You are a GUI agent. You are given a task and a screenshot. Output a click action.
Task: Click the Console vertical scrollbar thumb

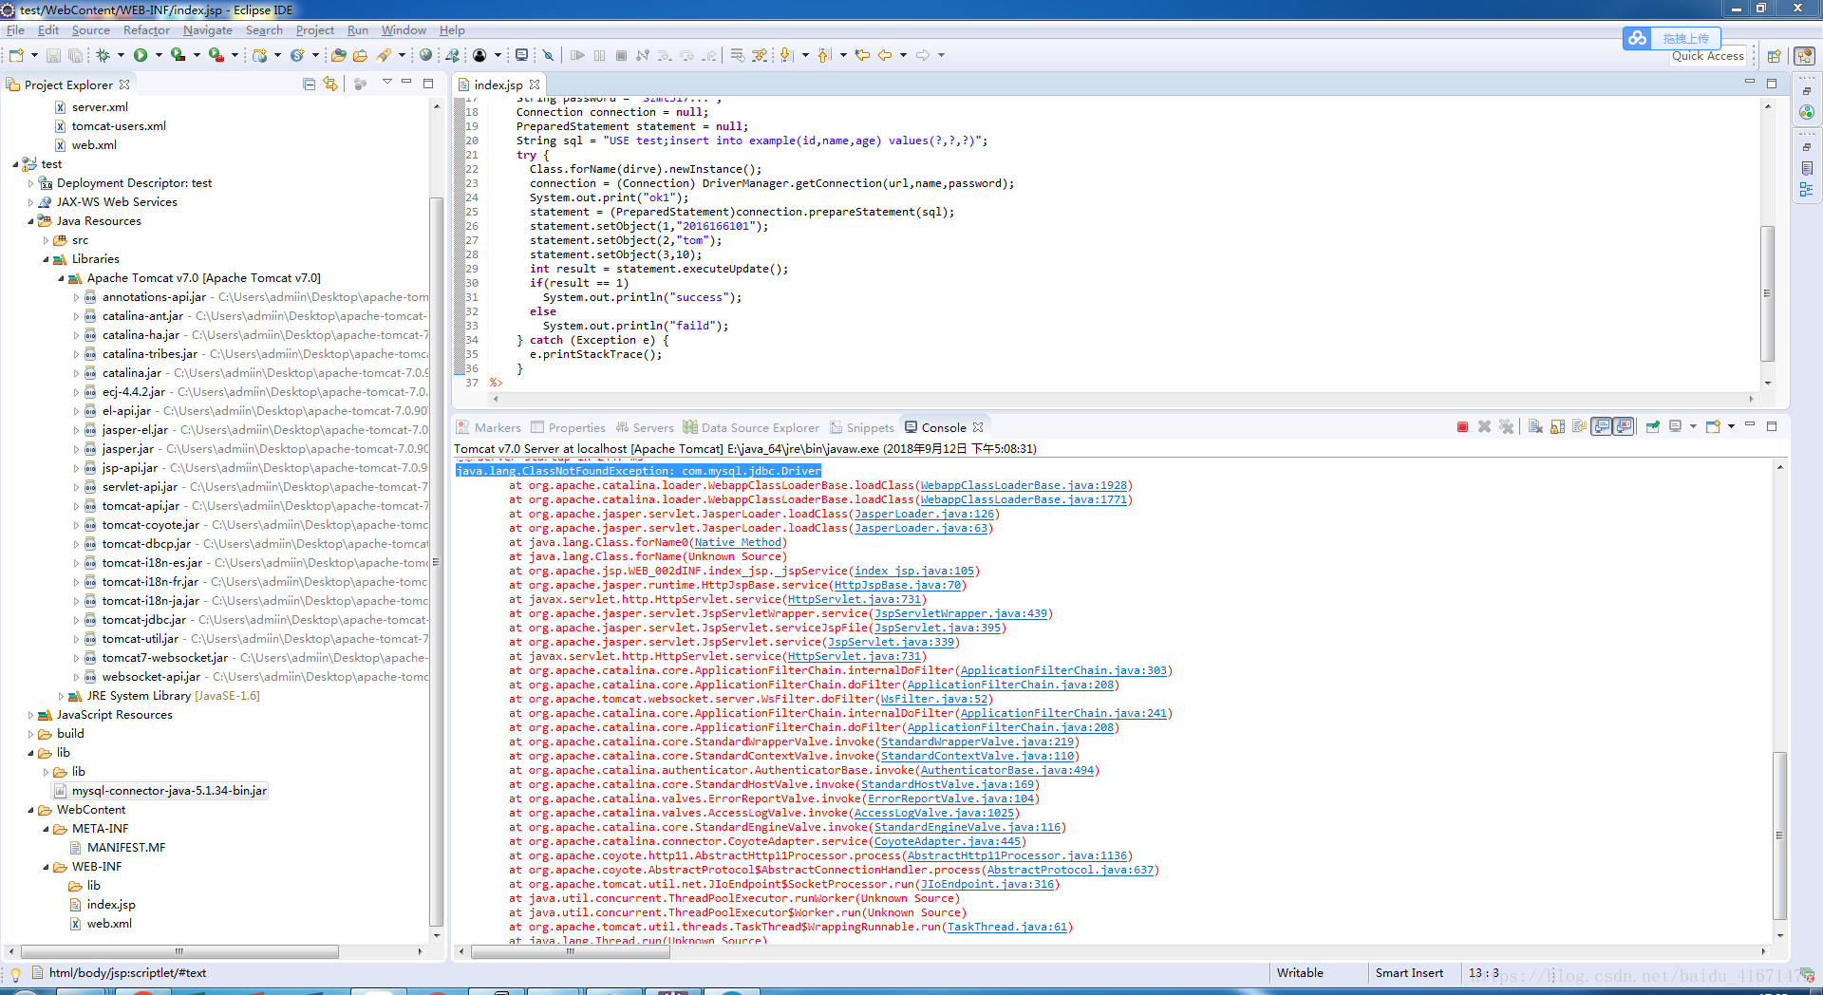pyautogui.click(x=1779, y=835)
